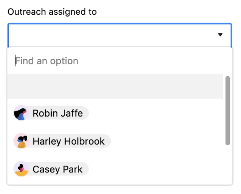This screenshot has width=241, height=194.
Task: Select the blank highlighted option
Action: coord(115,86)
